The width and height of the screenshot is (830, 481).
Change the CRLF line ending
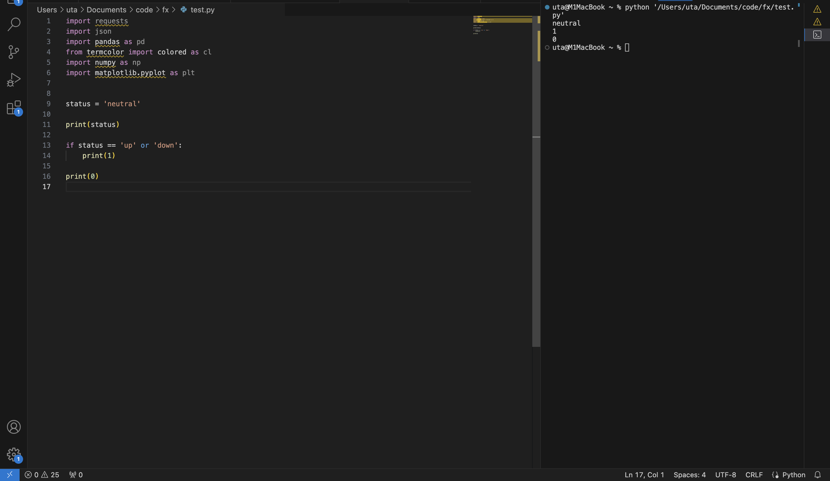754,474
